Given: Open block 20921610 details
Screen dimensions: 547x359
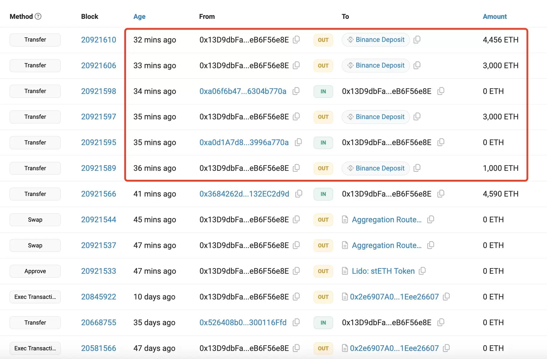Looking at the screenshot, I should pyautogui.click(x=98, y=40).
